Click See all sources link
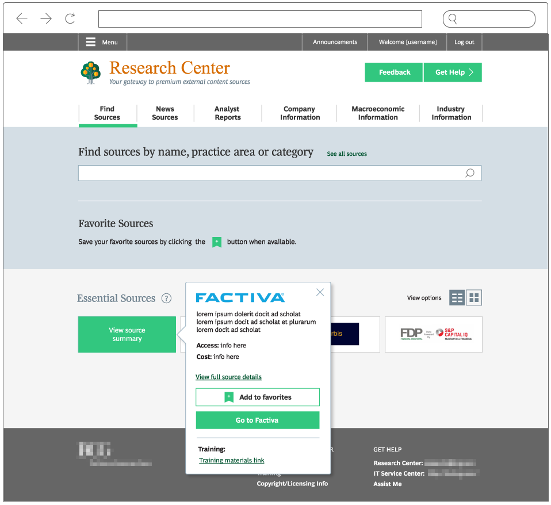Viewport: 551px width, 505px height. pyautogui.click(x=346, y=154)
